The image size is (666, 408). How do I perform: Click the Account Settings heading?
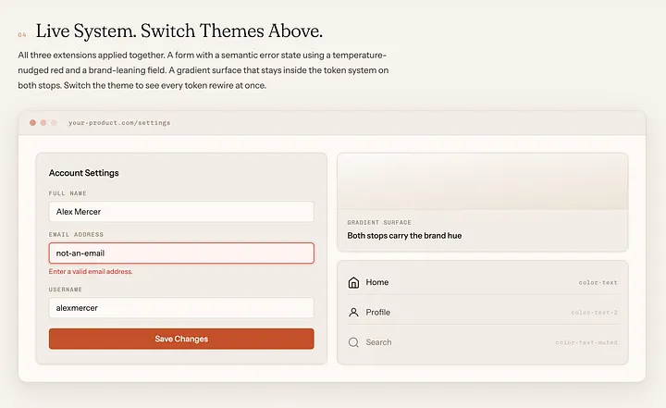(83, 173)
